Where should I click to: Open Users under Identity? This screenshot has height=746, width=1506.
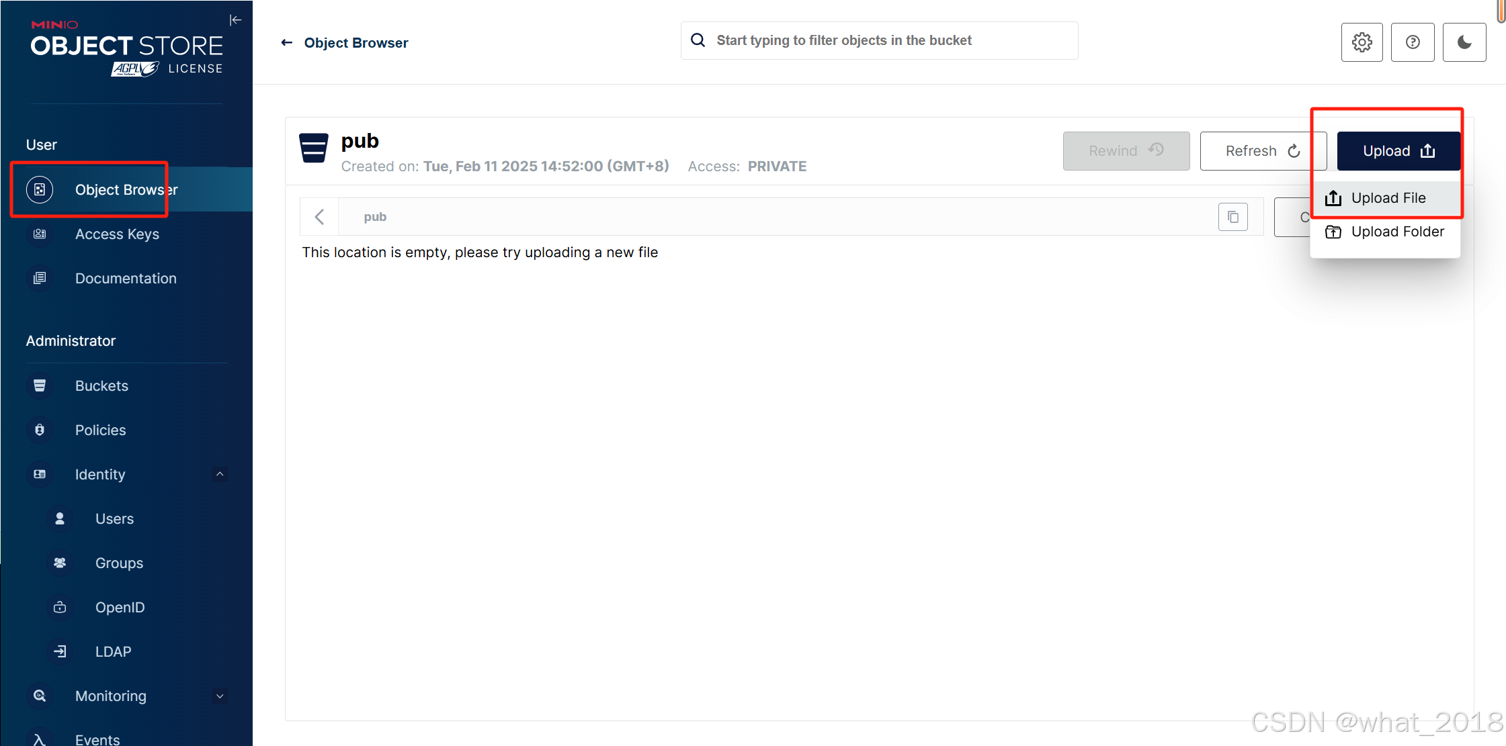[x=114, y=518]
